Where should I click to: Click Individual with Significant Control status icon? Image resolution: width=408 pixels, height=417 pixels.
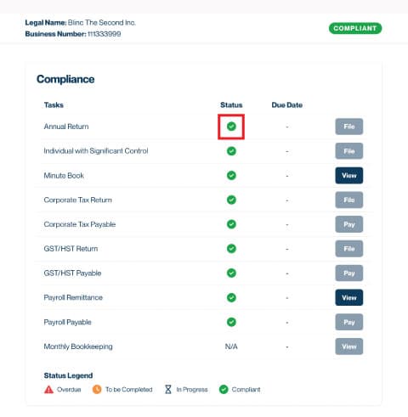pos(231,151)
